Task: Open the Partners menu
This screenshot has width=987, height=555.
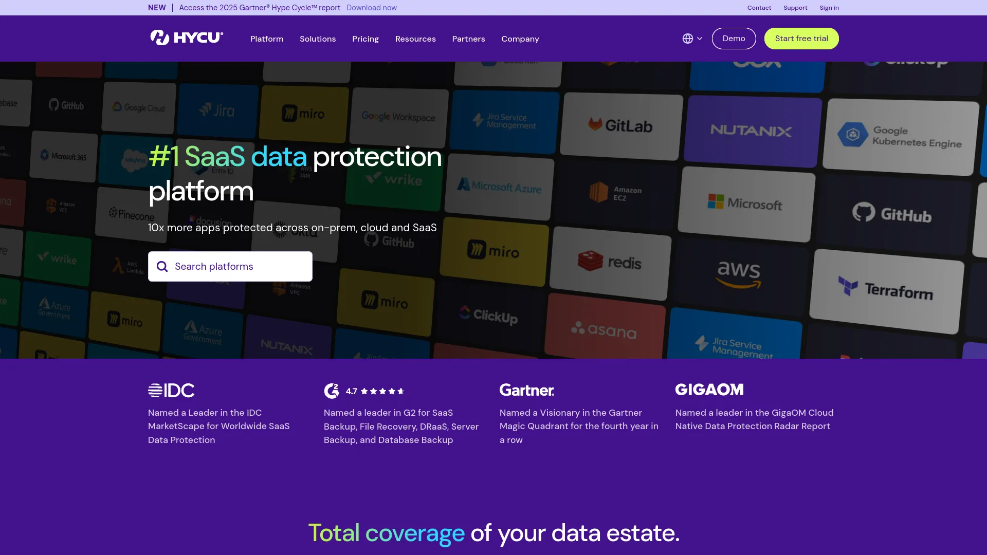Action: coord(468,39)
